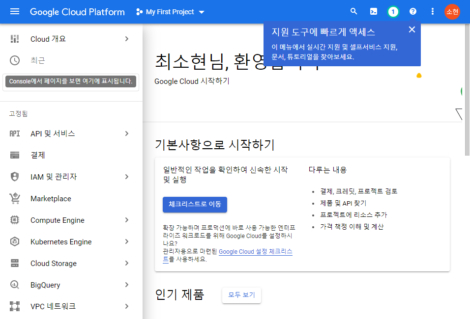This screenshot has height=319, width=470.
Task: Click the Google Cloud 시작하기 subtitle
Action: pyautogui.click(x=192, y=81)
